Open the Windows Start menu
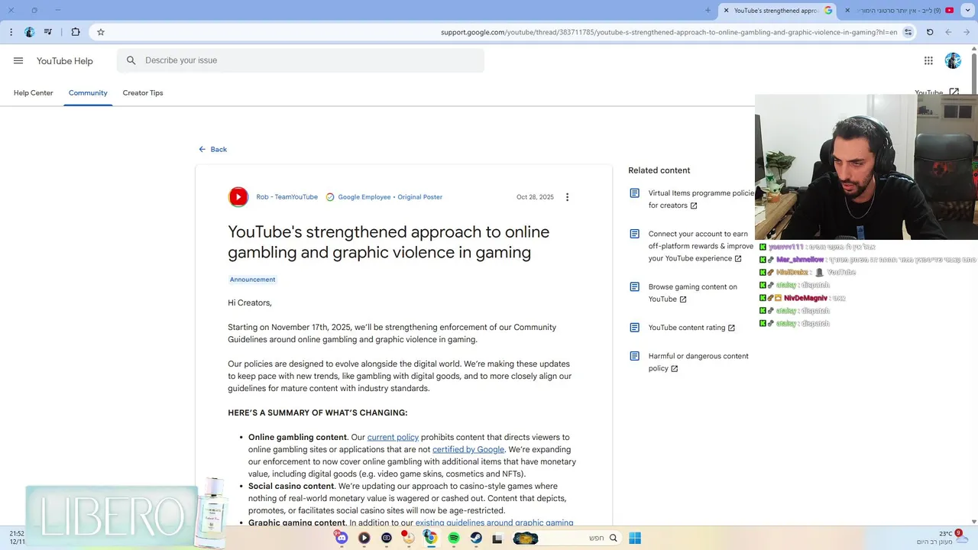This screenshot has width=978, height=550. coord(635,538)
